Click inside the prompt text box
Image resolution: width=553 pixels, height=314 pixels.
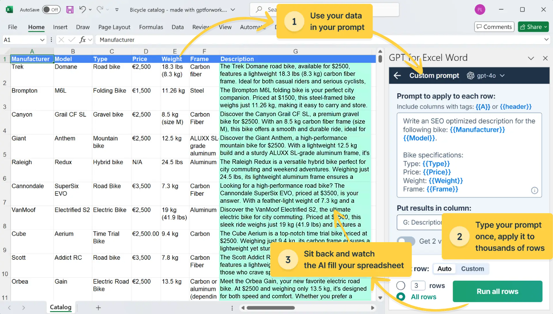coord(469,155)
